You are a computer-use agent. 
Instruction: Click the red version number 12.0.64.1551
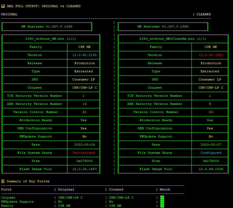(x=211, y=55)
